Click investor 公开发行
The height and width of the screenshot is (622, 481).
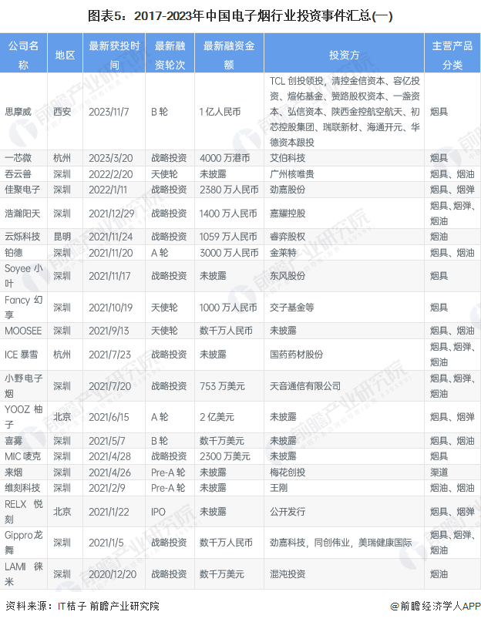coord(288,512)
